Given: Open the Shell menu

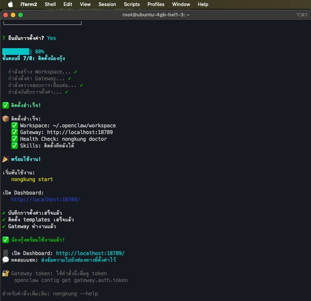Looking at the screenshot, I should [50, 4].
